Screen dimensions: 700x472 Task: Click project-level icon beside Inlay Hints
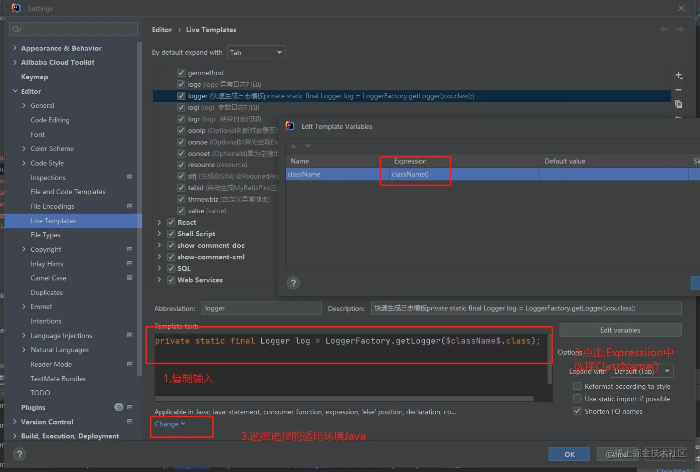130,263
